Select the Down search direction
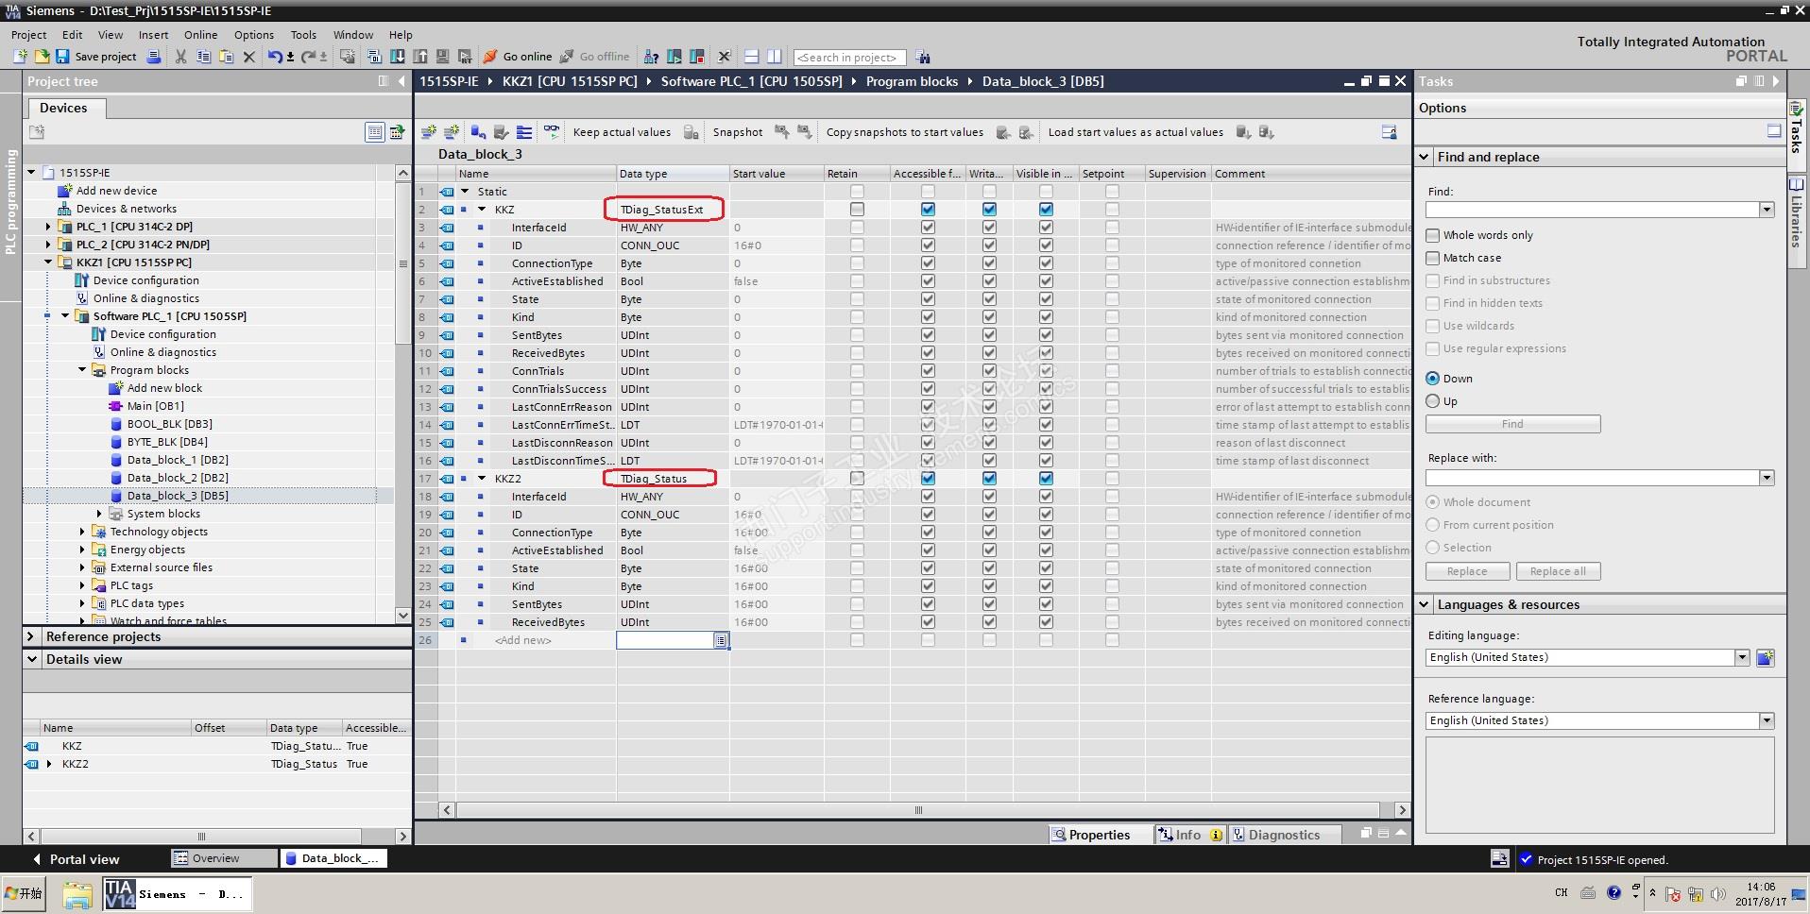This screenshot has width=1810, height=914. click(x=1433, y=379)
